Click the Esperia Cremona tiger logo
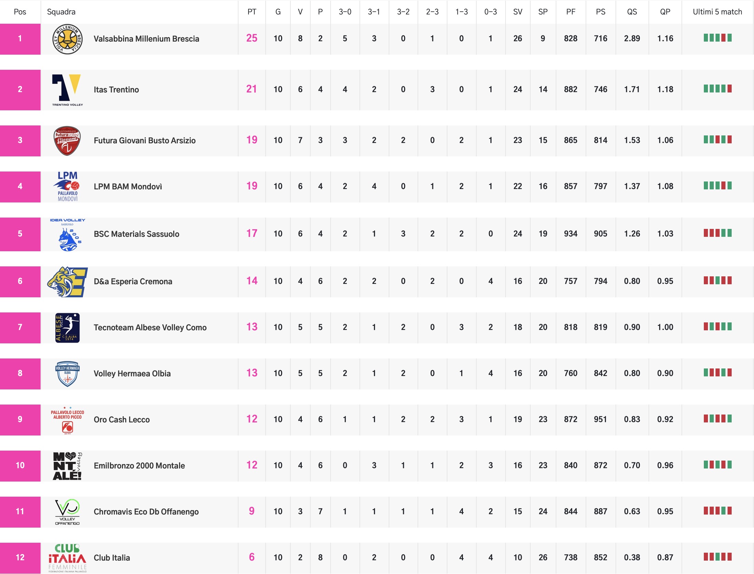The width and height of the screenshot is (754, 574). 67,282
